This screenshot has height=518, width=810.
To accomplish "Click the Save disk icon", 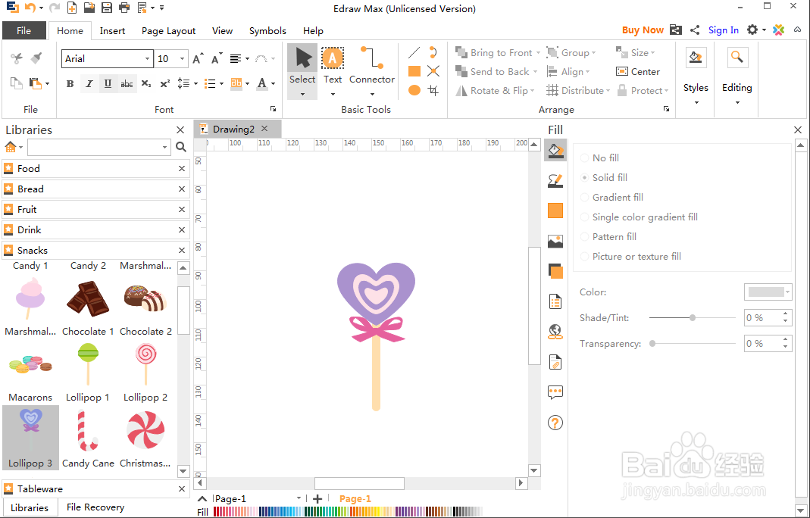I will tap(106, 8).
